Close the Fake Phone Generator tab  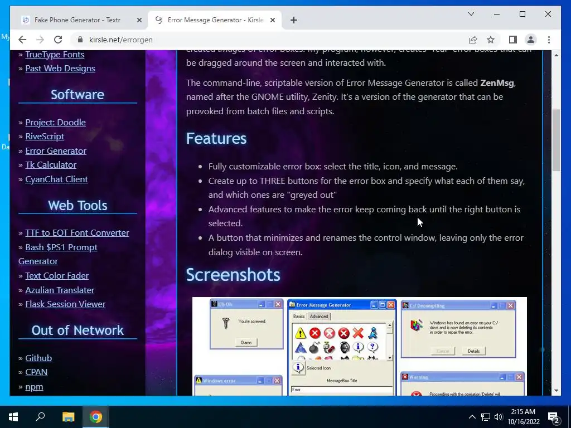tap(139, 20)
